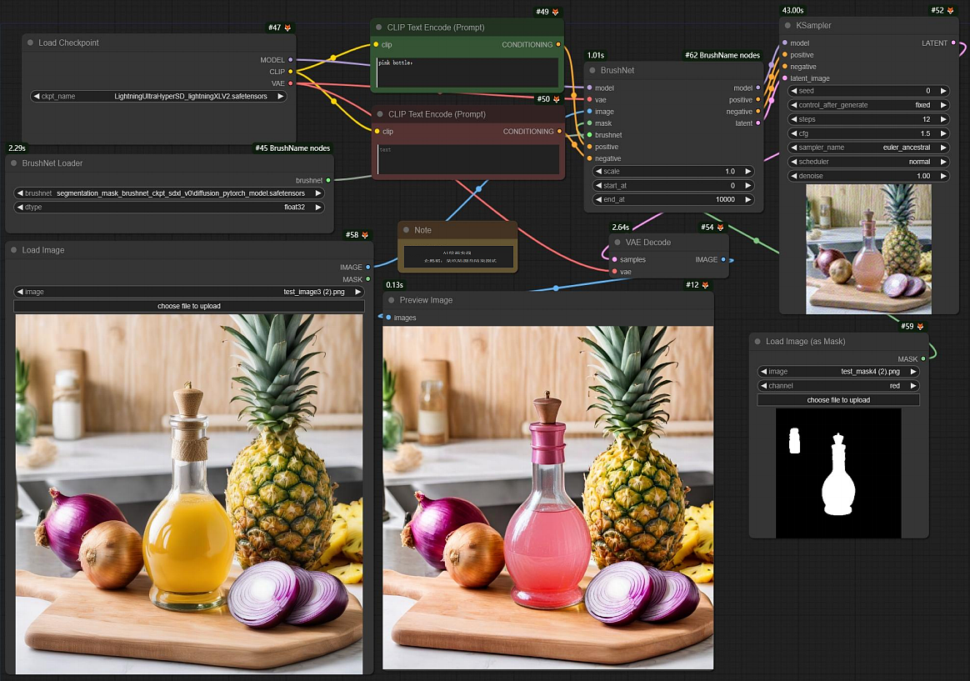Click the empty negative prompt text box
The height and width of the screenshot is (681, 970).
click(x=468, y=159)
